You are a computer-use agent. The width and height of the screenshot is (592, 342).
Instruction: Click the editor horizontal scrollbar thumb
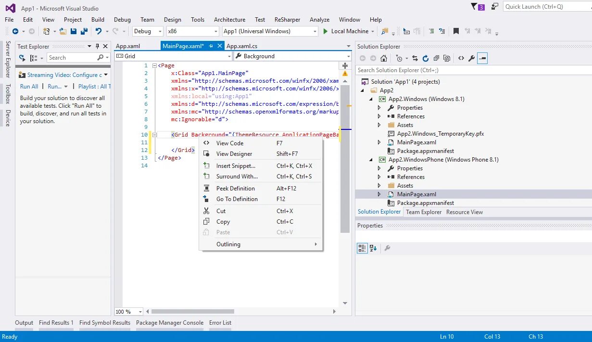click(193, 312)
